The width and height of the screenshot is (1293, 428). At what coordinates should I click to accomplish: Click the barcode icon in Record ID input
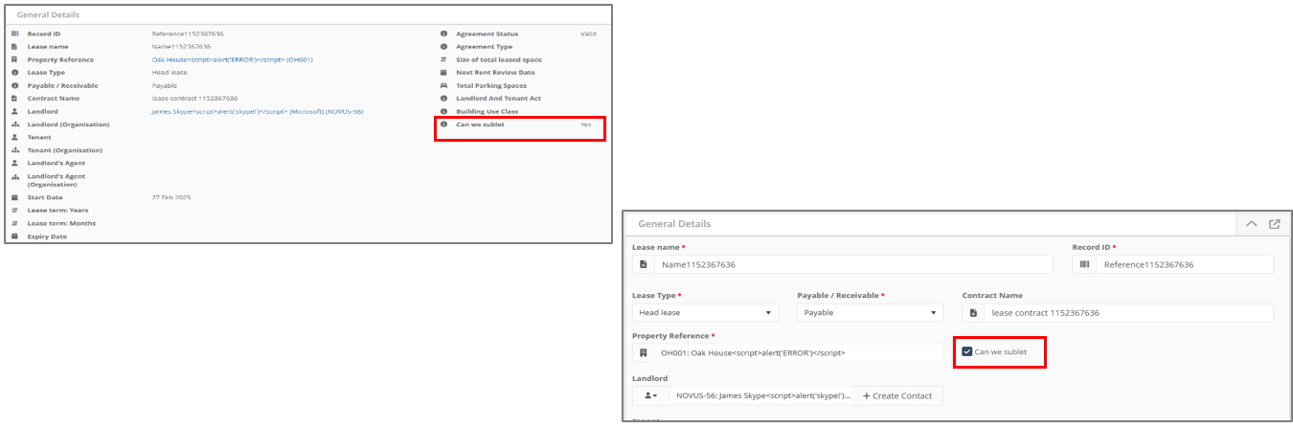click(1084, 263)
